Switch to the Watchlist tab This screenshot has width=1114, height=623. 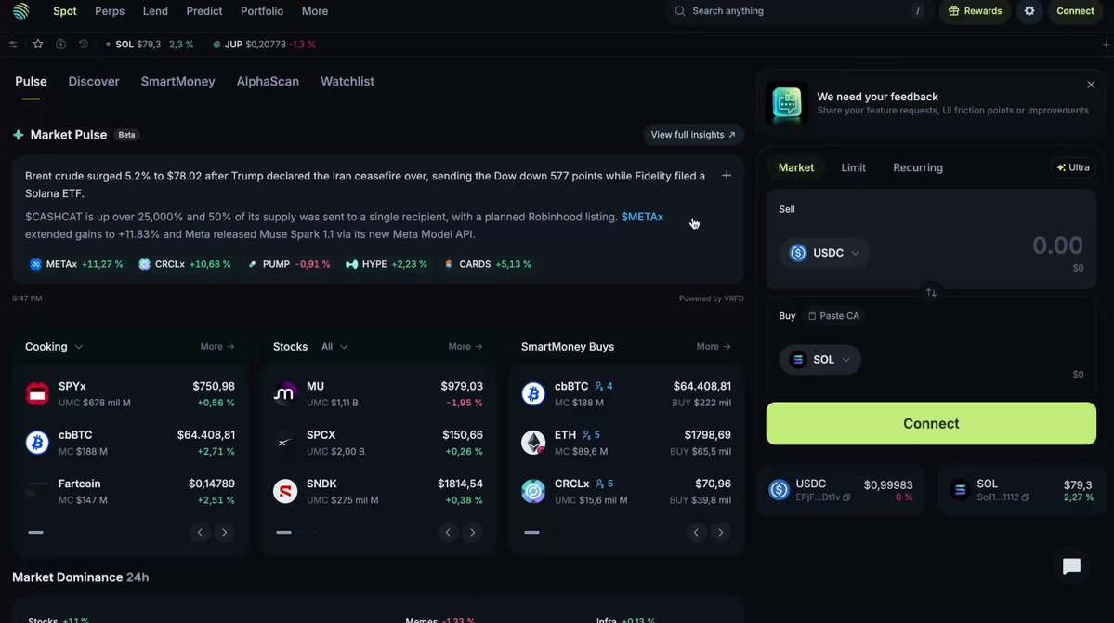coord(347,81)
